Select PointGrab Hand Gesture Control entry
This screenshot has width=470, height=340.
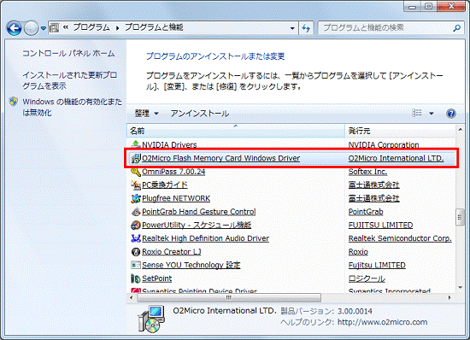click(x=199, y=212)
